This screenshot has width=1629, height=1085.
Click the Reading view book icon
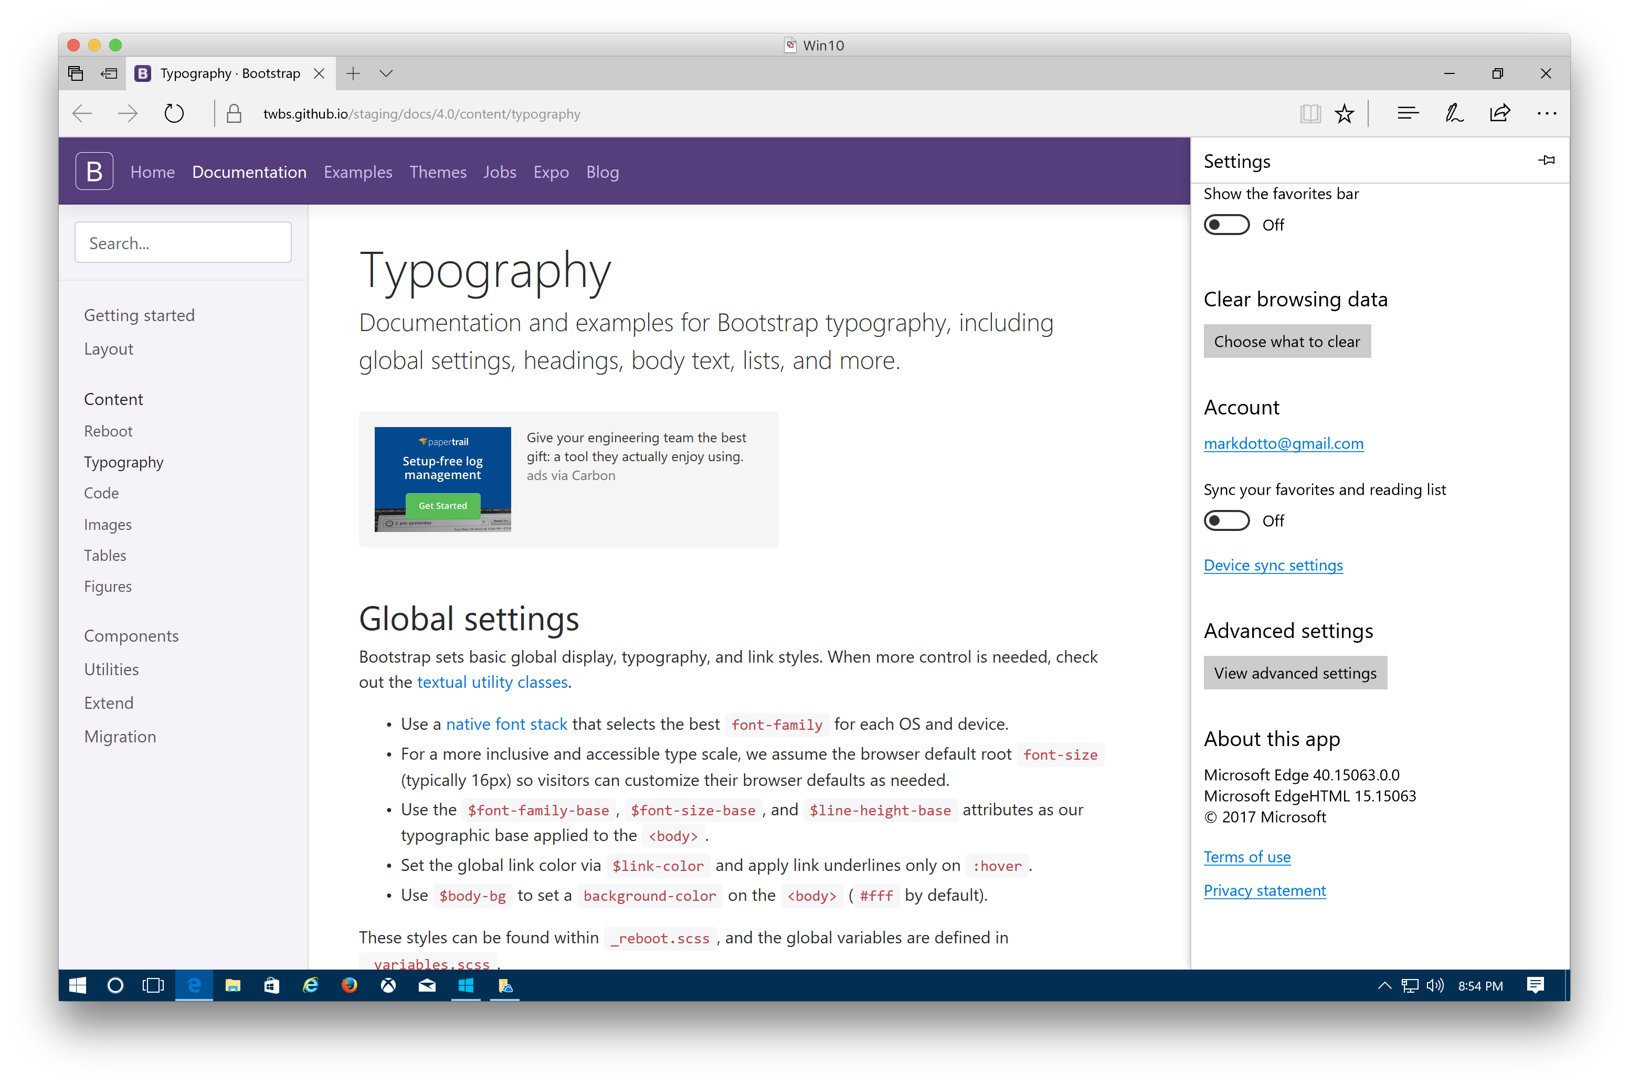click(x=1310, y=113)
